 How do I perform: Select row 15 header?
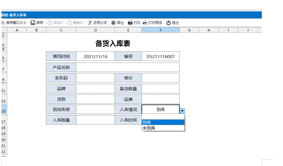pyautogui.click(x=4, y=111)
